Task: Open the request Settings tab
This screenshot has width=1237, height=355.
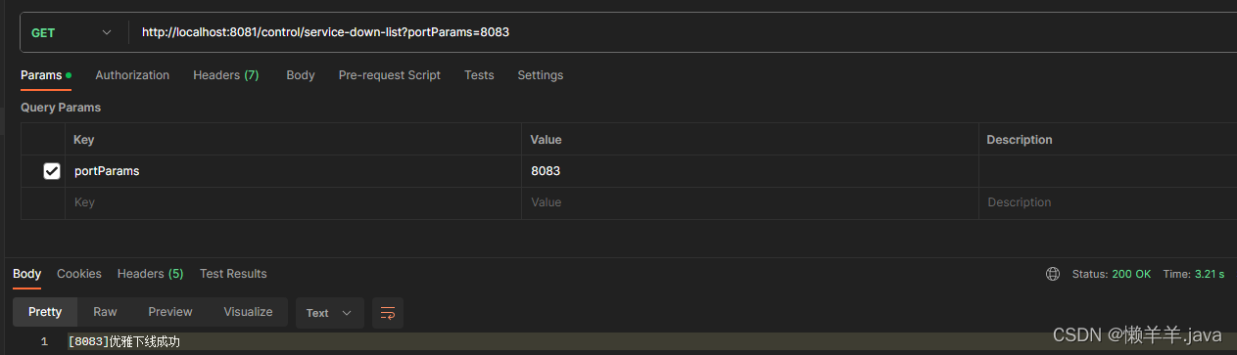Action: (x=541, y=75)
